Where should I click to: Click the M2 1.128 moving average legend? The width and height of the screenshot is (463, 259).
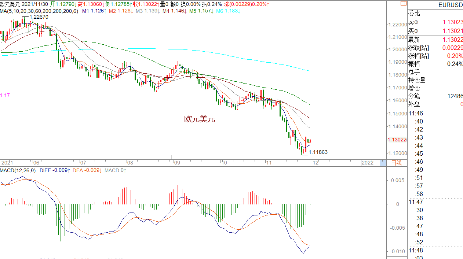121,11
